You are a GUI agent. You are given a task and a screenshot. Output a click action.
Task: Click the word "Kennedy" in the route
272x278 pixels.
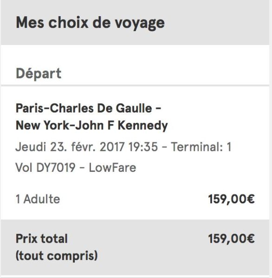143,126
